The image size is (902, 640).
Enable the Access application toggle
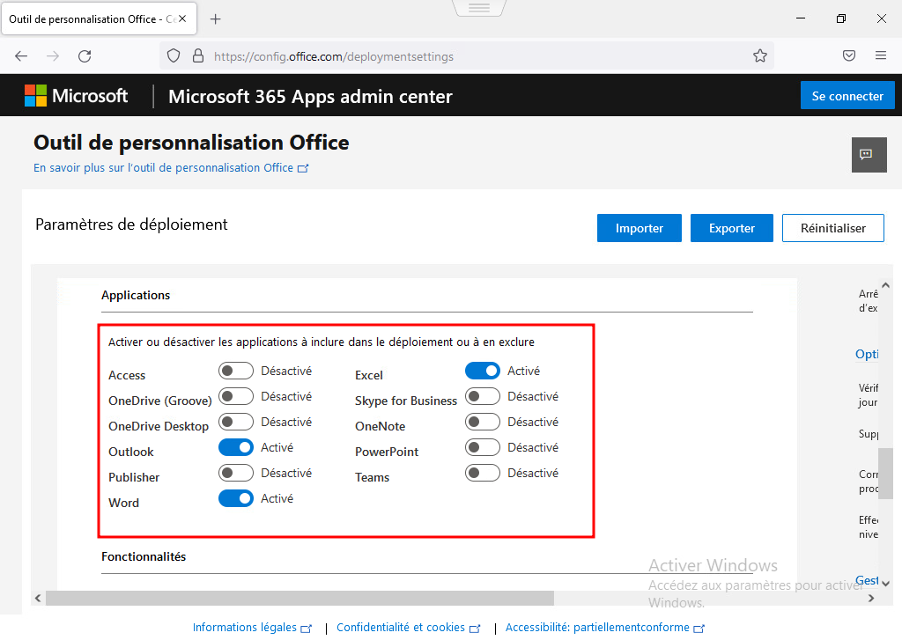236,371
